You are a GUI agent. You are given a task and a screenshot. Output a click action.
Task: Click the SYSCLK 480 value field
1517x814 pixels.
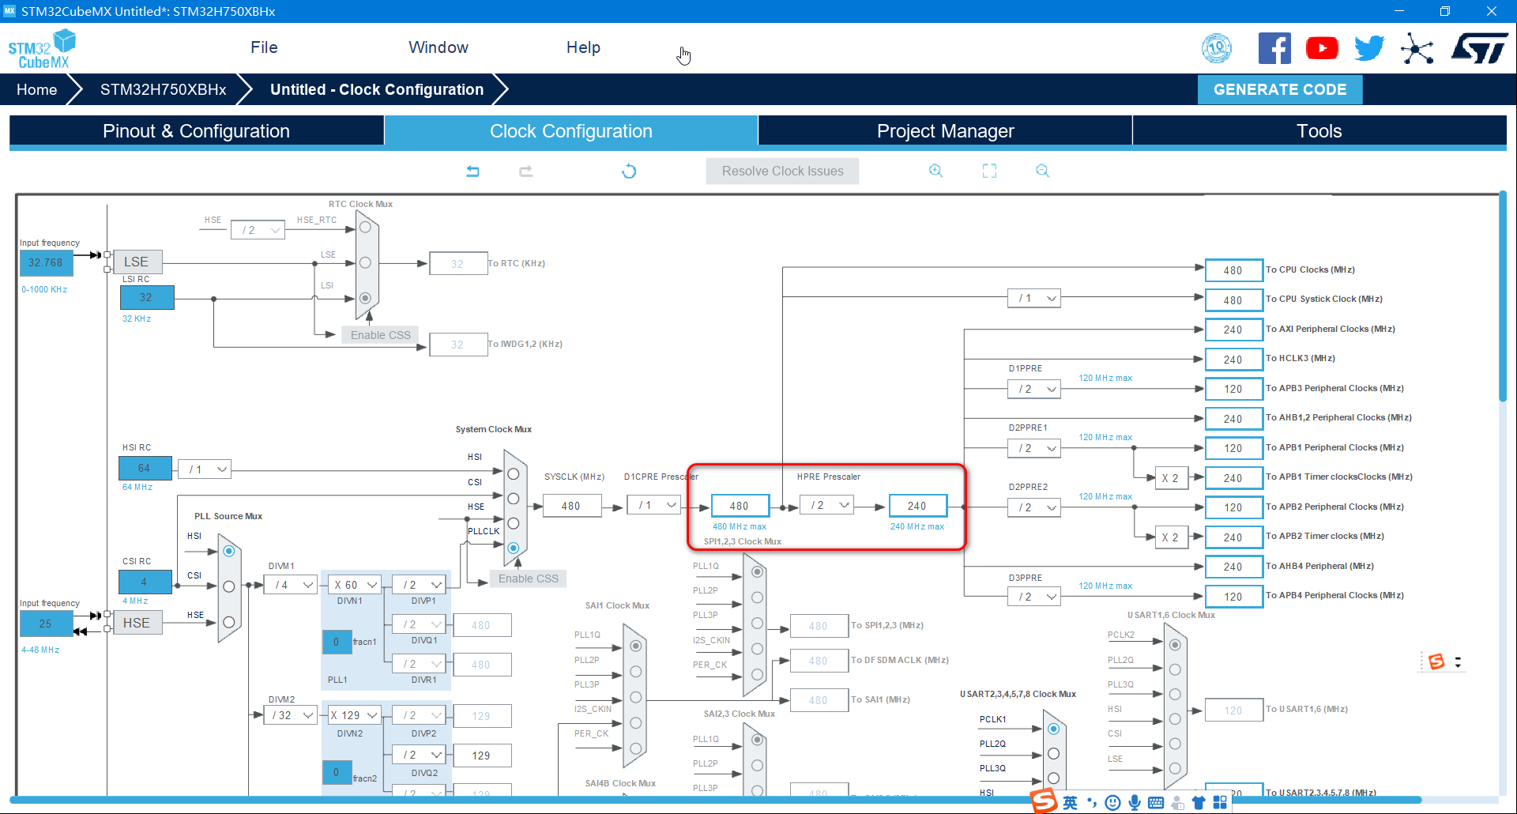click(x=571, y=506)
